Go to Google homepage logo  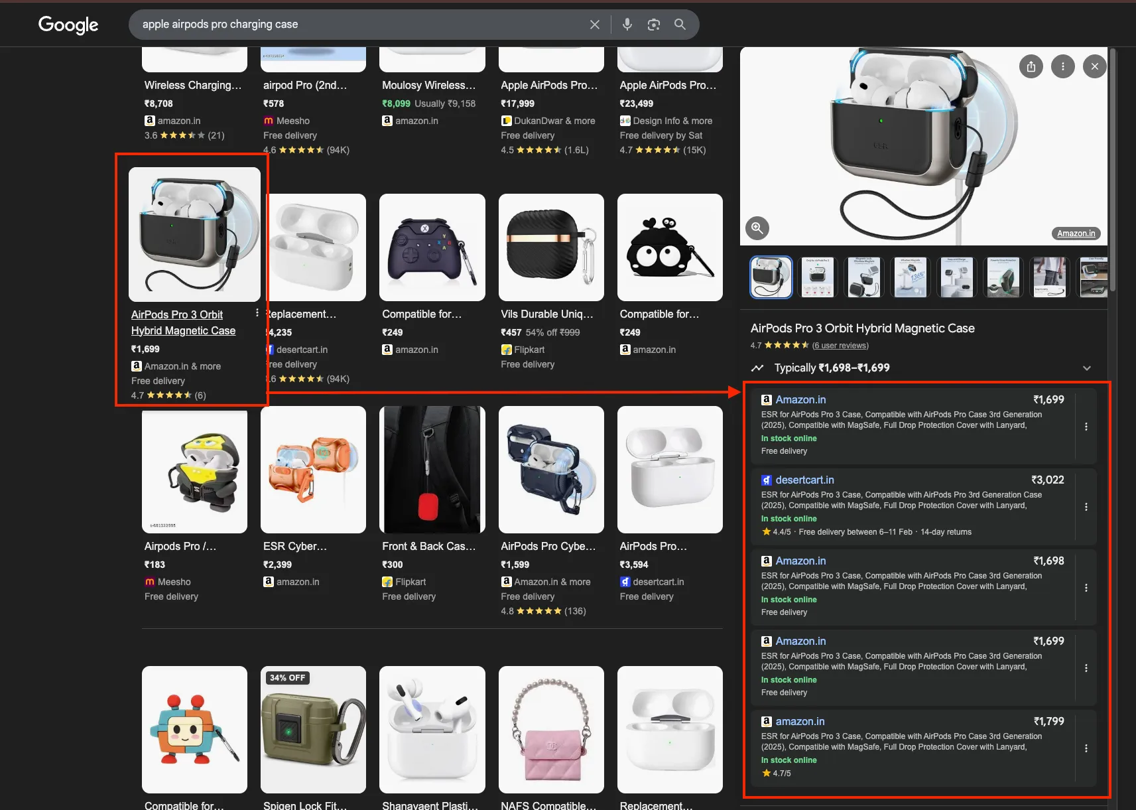point(68,25)
